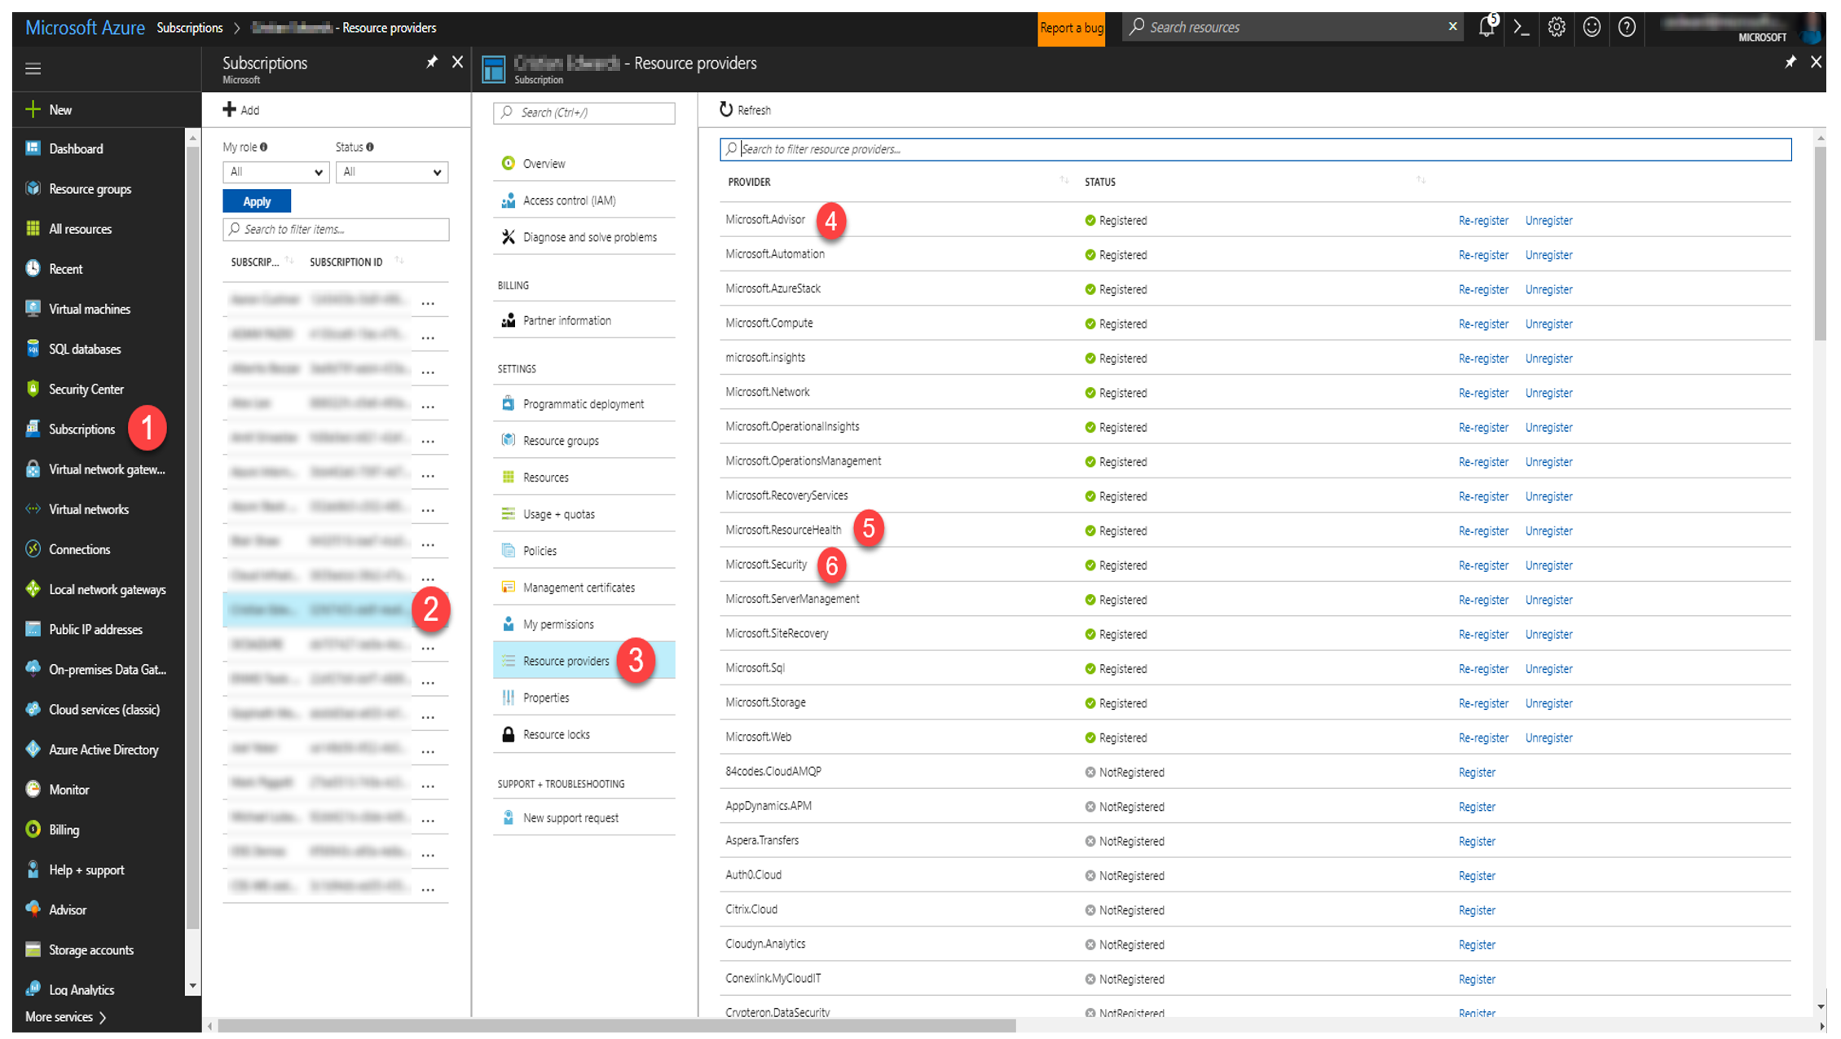Click the Refresh button

point(745,110)
